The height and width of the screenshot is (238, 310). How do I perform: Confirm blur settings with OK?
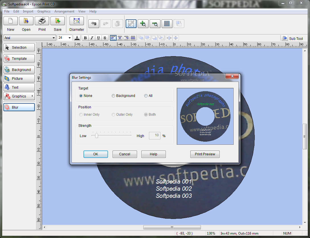coord(96,154)
